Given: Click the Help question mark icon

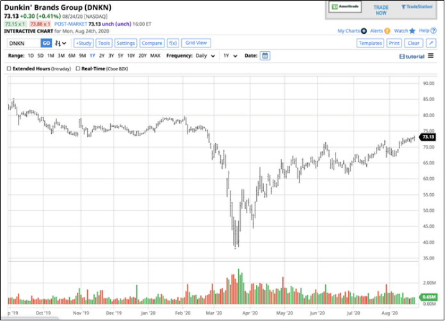Looking at the screenshot, I should 433,31.
